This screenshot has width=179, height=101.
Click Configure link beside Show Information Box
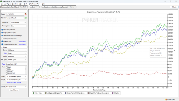coord(23,44)
